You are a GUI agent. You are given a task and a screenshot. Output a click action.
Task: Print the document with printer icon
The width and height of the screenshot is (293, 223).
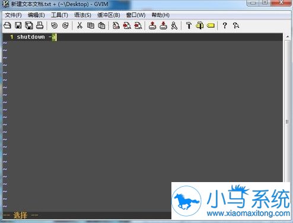40,26
